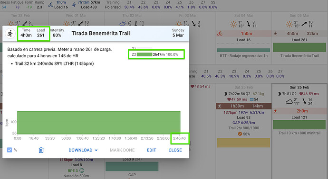Screen dimensions: 328x179
Task: Select the EDIT button in workout dialog
Action: tap(152, 150)
